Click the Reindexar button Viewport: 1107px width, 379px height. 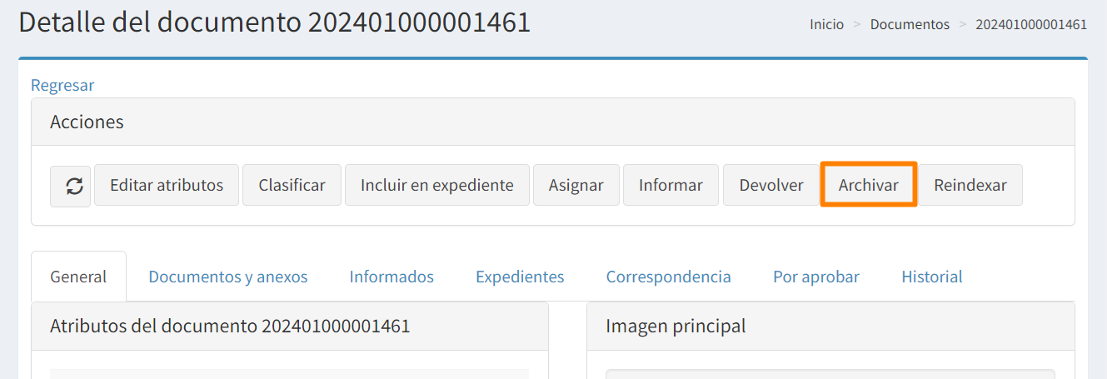click(x=970, y=185)
